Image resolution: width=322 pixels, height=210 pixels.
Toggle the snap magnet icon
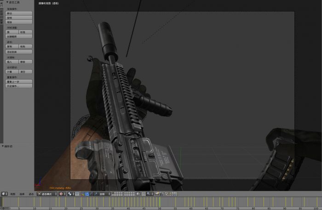tap(144, 194)
